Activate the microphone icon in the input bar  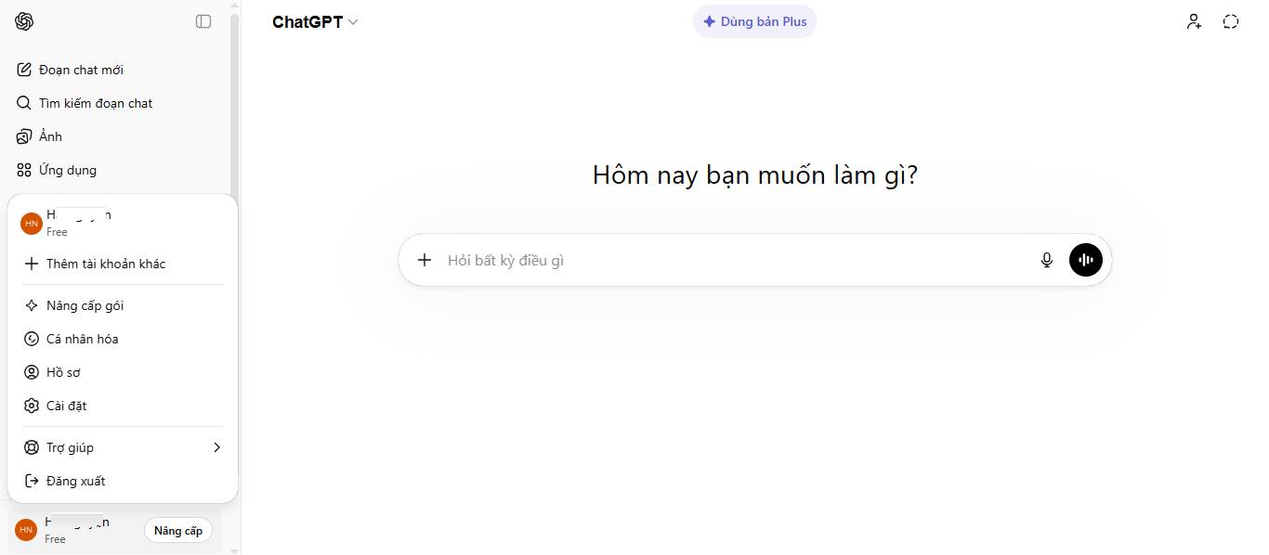pos(1047,260)
